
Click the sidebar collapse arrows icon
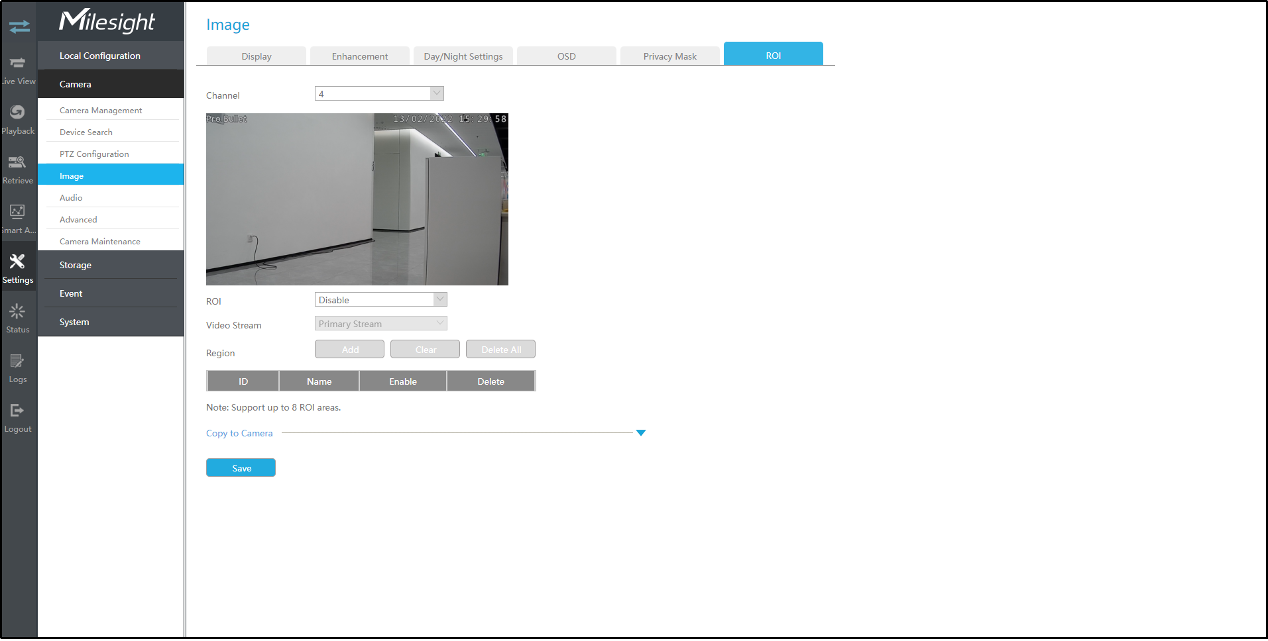(x=19, y=26)
